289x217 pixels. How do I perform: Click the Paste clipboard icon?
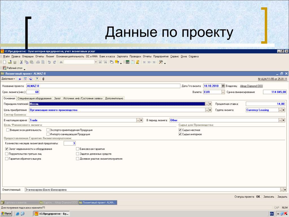pos(32,62)
